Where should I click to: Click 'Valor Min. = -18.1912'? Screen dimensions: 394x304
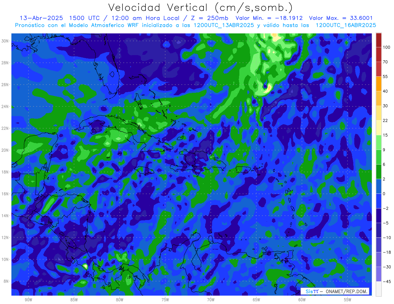point(269,18)
